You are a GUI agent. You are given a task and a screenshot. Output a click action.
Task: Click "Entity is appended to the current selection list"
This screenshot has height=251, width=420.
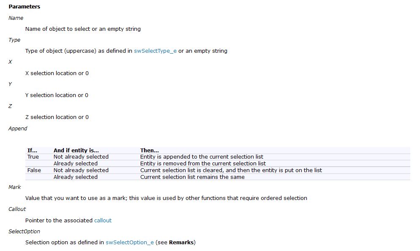click(x=202, y=157)
